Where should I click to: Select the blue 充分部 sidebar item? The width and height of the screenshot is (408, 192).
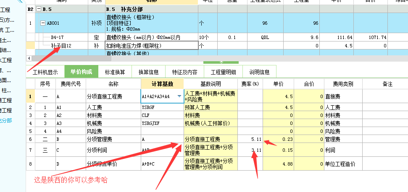click(x=6, y=120)
